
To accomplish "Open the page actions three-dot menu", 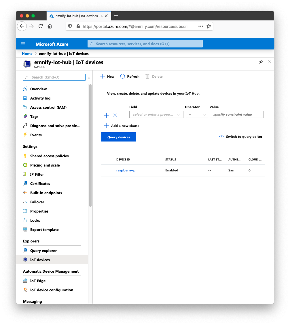I will coord(200,26).
